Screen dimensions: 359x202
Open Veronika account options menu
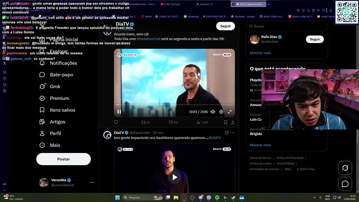click(92, 182)
